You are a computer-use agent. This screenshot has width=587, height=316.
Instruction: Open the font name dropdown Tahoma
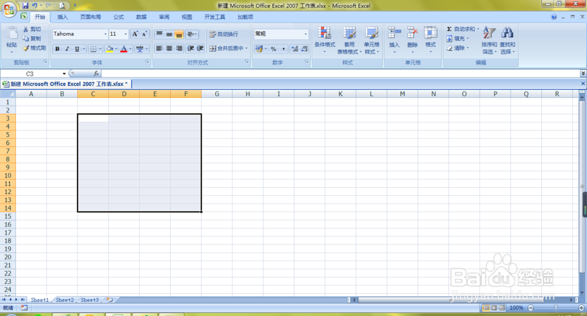(x=105, y=34)
